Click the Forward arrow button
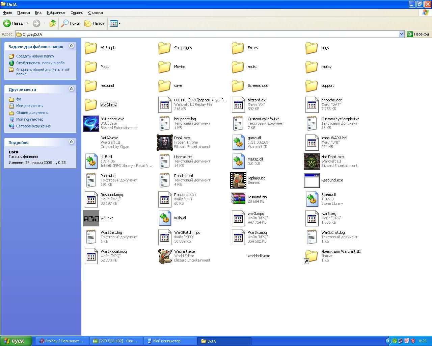Viewport: 432px width, 346px height. (36, 23)
